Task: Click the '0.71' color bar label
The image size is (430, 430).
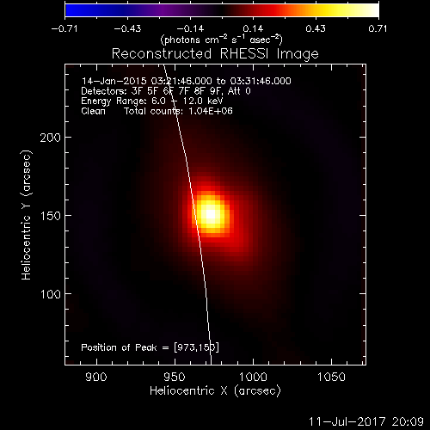Action: (378, 28)
